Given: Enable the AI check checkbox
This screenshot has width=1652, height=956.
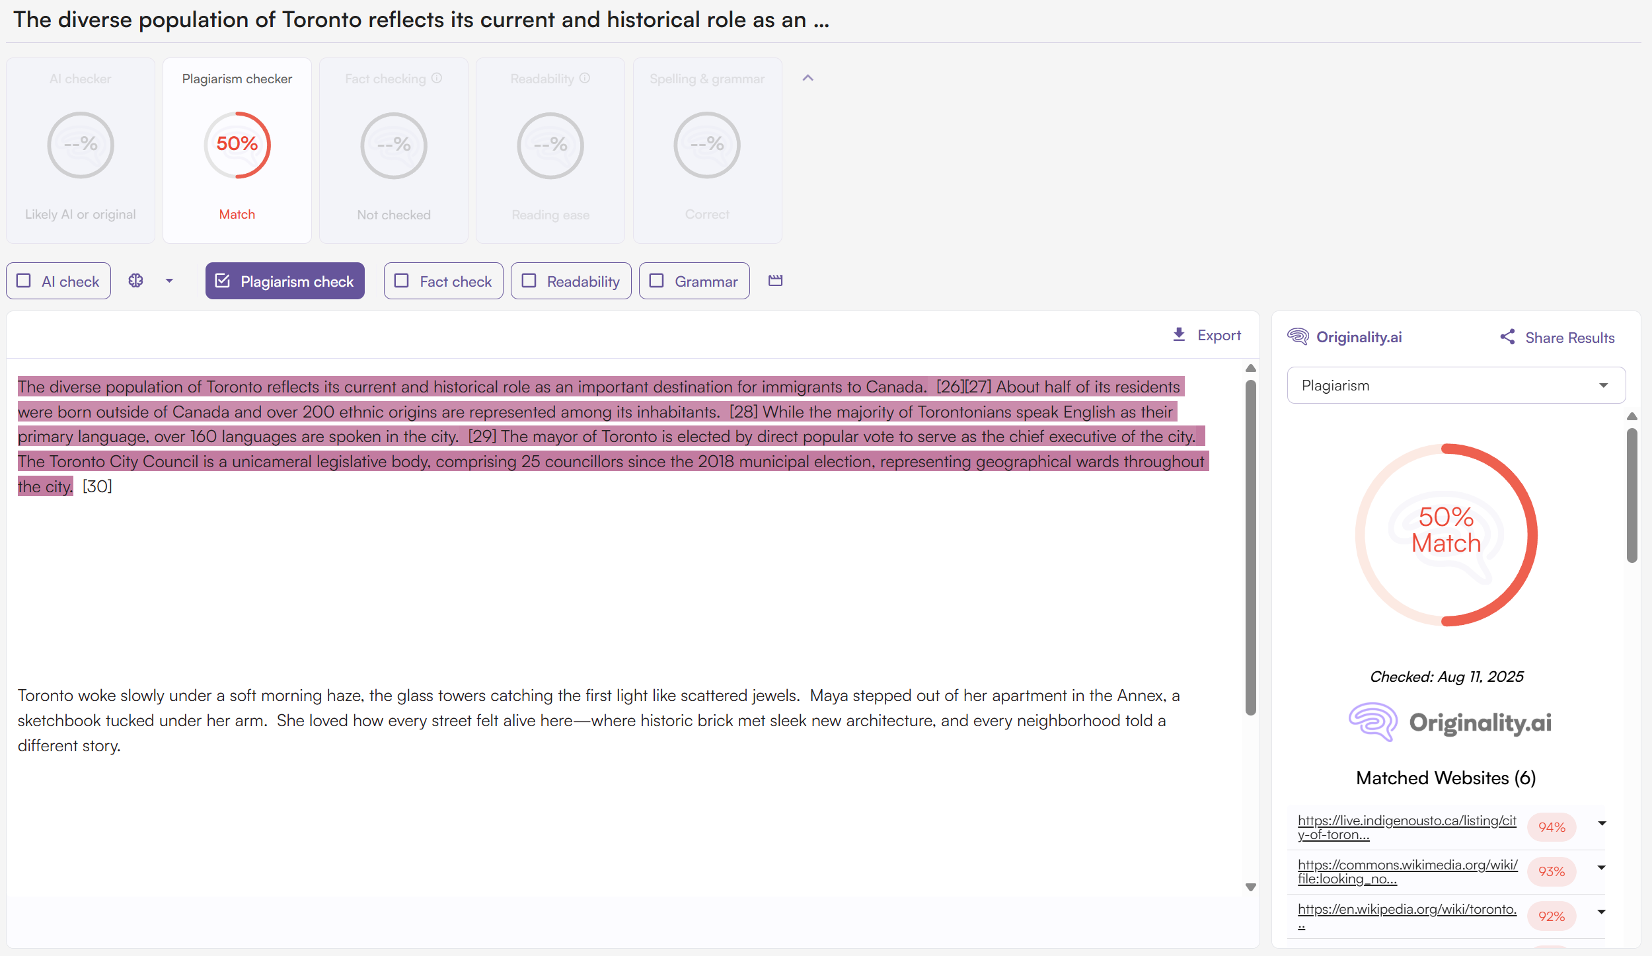Looking at the screenshot, I should pyautogui.click(x=24, y=281).
